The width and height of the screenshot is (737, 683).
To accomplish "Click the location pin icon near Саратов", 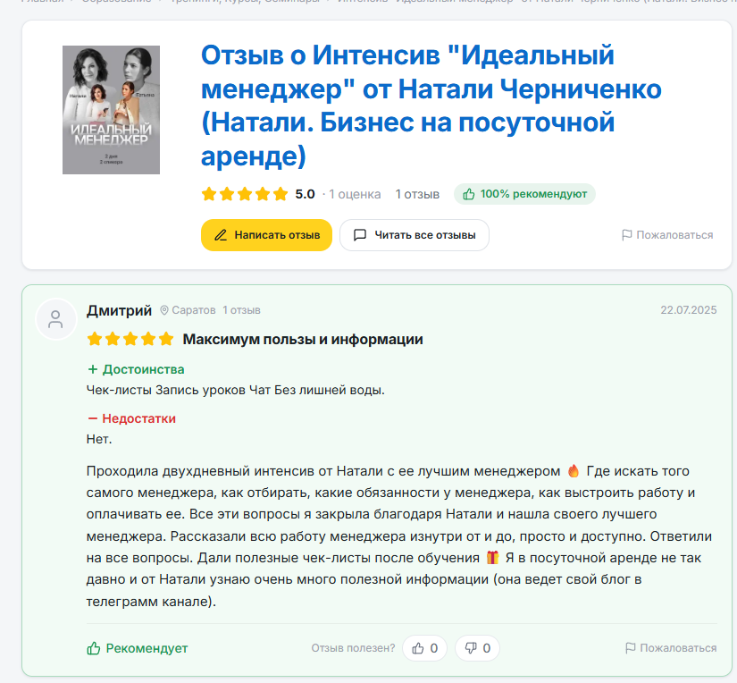I will point(164,310).
